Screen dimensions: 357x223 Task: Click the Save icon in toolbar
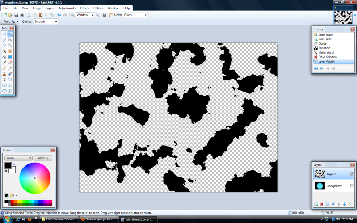pyautogui.click(x=16, y=15)
